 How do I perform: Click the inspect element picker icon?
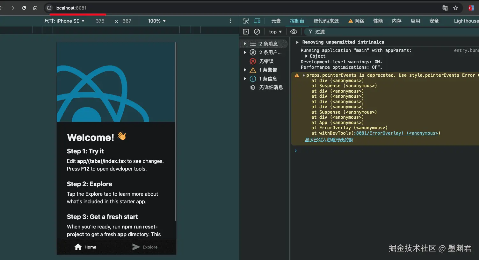coord(246,21)
